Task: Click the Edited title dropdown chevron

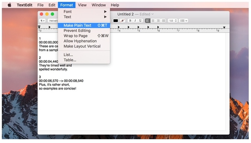Action: point(153,14)
